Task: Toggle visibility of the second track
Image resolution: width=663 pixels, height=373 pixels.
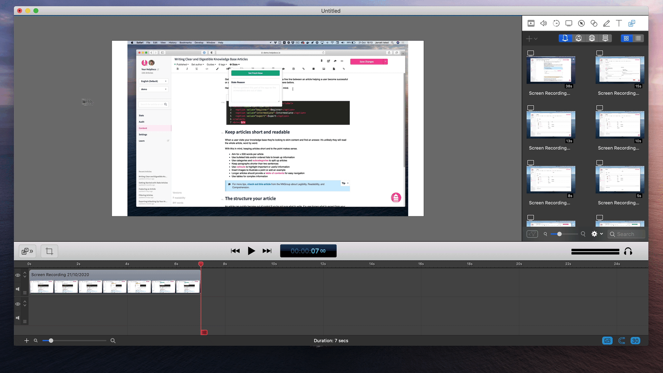Action: [18, 304]
